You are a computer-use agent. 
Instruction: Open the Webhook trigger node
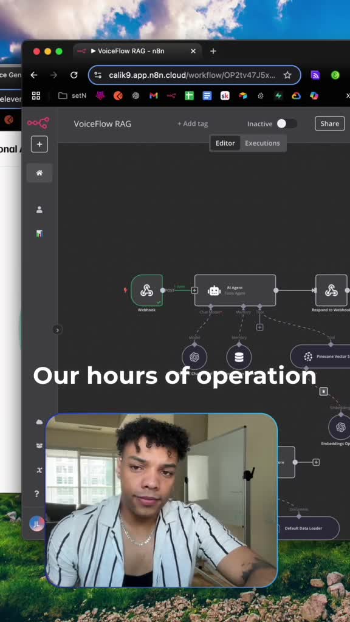pos(146,290)
